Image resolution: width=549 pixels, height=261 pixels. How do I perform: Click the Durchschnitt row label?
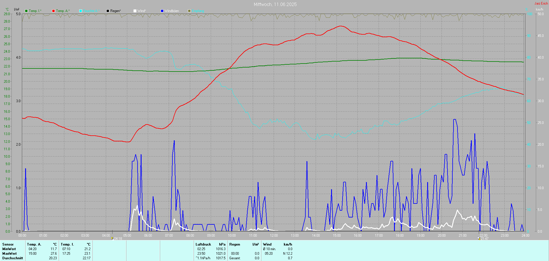pos(13,258)
